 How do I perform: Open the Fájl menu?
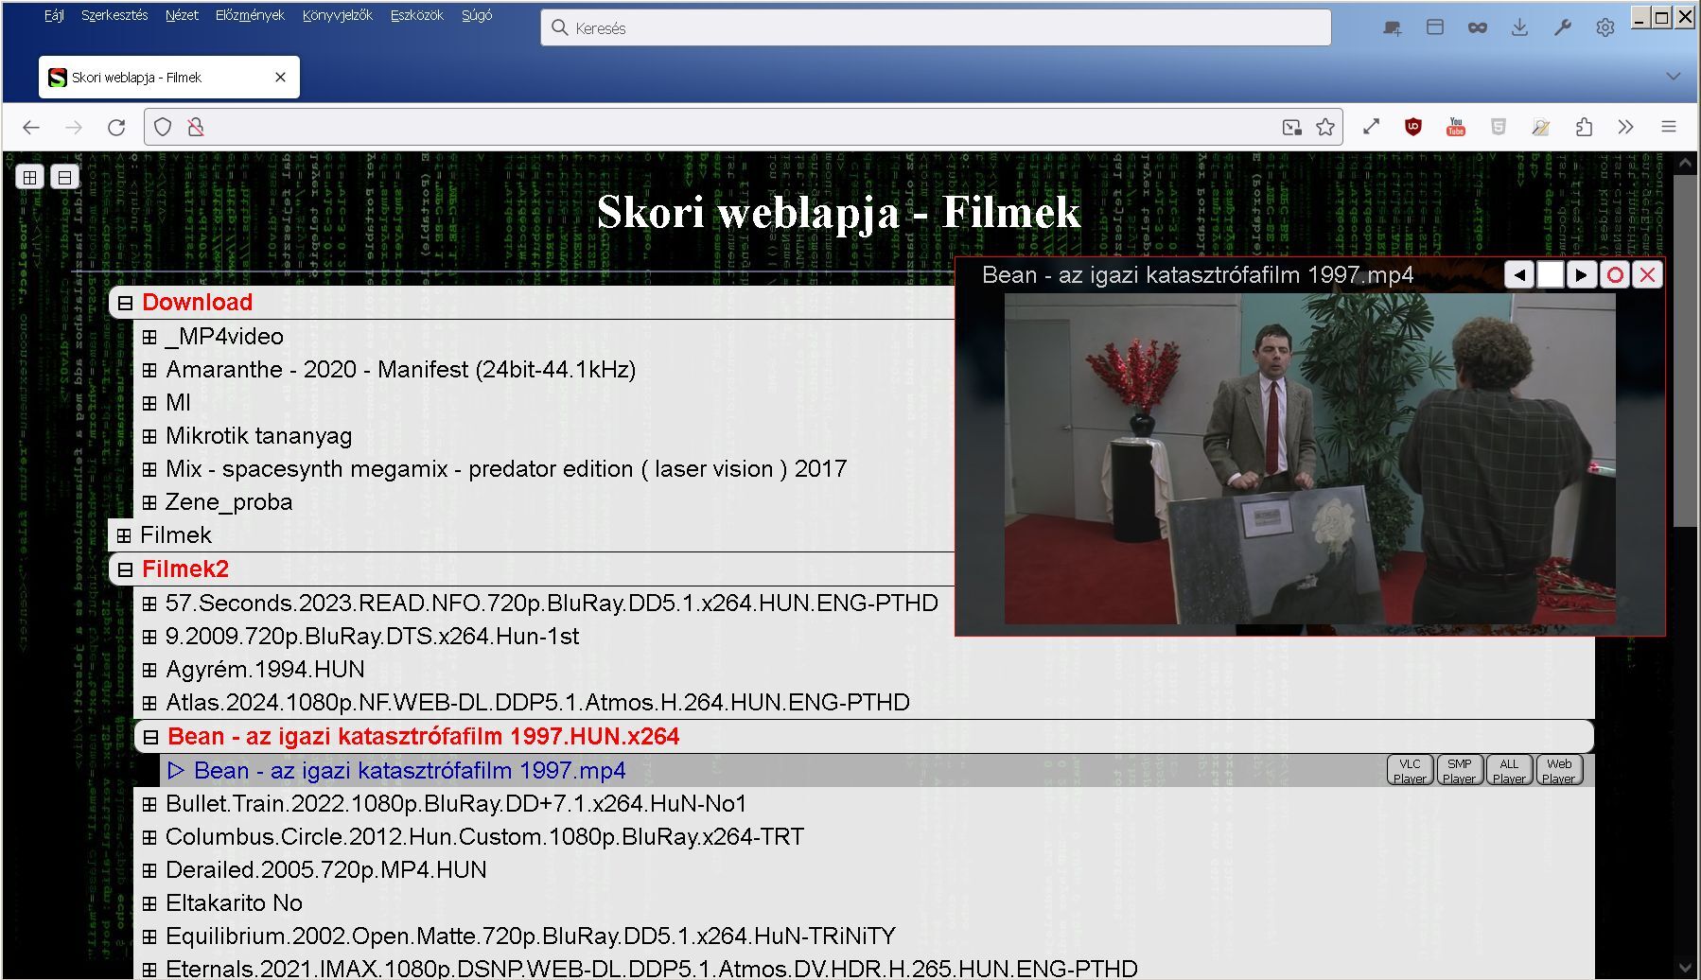[54, 15]
